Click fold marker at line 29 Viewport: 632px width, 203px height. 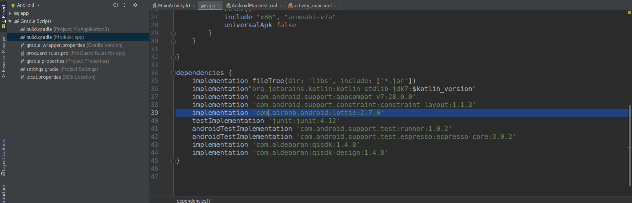coord(173,33)
